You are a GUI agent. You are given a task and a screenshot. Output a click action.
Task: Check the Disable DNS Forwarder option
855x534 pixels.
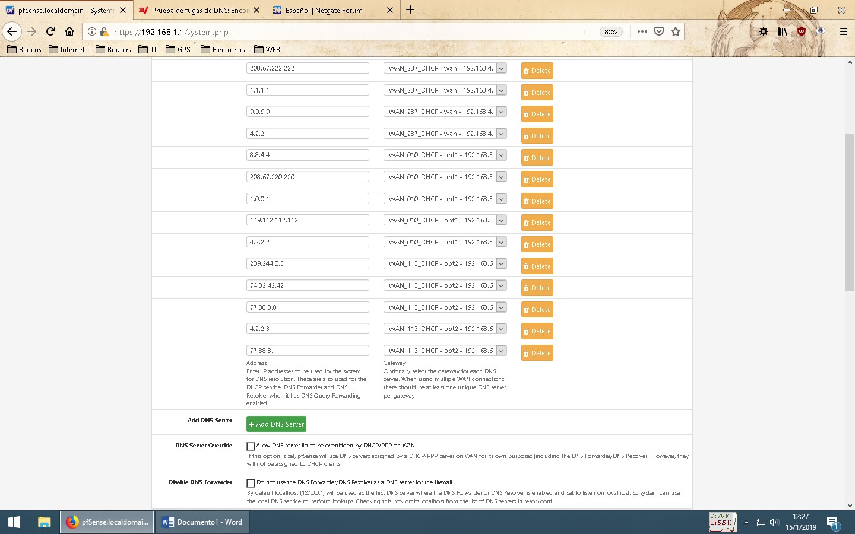251,483
